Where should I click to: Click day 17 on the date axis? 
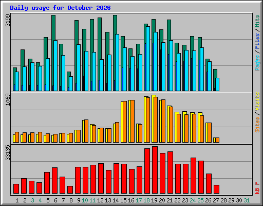pyautogui.click(x=139, y=200)
